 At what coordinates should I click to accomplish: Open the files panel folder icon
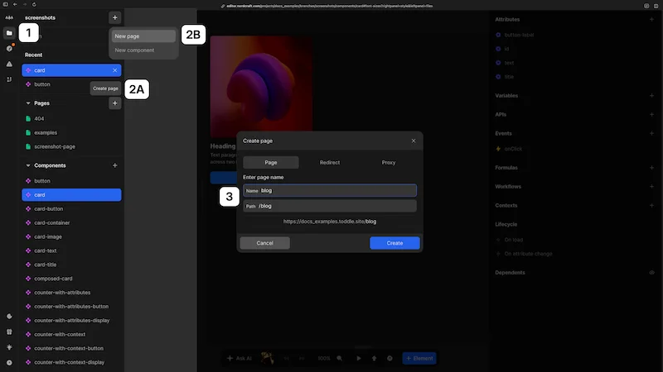click(9, 33)
